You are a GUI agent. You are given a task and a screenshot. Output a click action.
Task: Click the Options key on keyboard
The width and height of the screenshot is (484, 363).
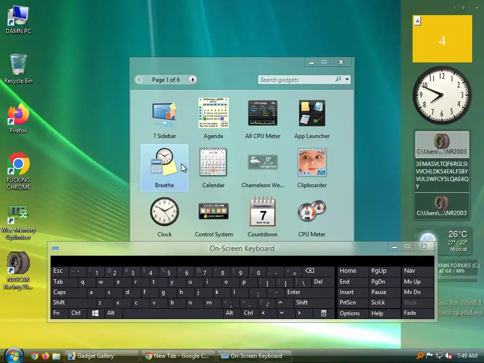[x=353, y=313]
